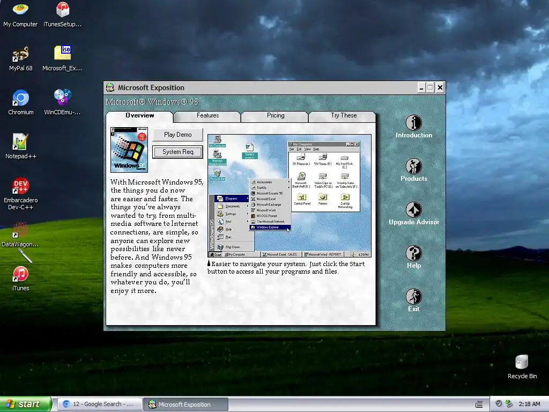The width and height of the screenshot is (549, 412).
Task: Close the Microsoft Exposition window
Action: click(440, 87)
